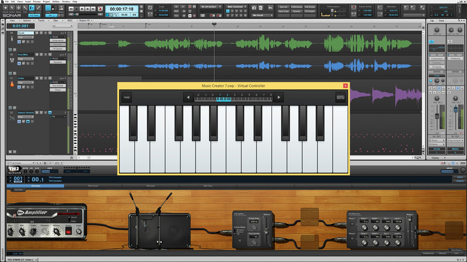Click the undo arrow icon in Mix Recall
The image size is (467, 262).
(x=270, y=8)
